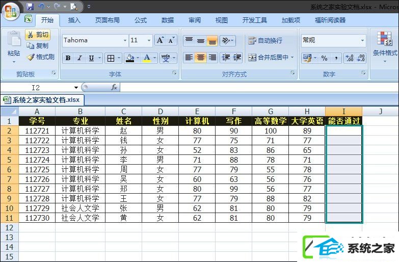This screenshot has width=399, height=262.
Task: Toggle italic formatting
Action: pyautogui.click(x=79, y=58)
